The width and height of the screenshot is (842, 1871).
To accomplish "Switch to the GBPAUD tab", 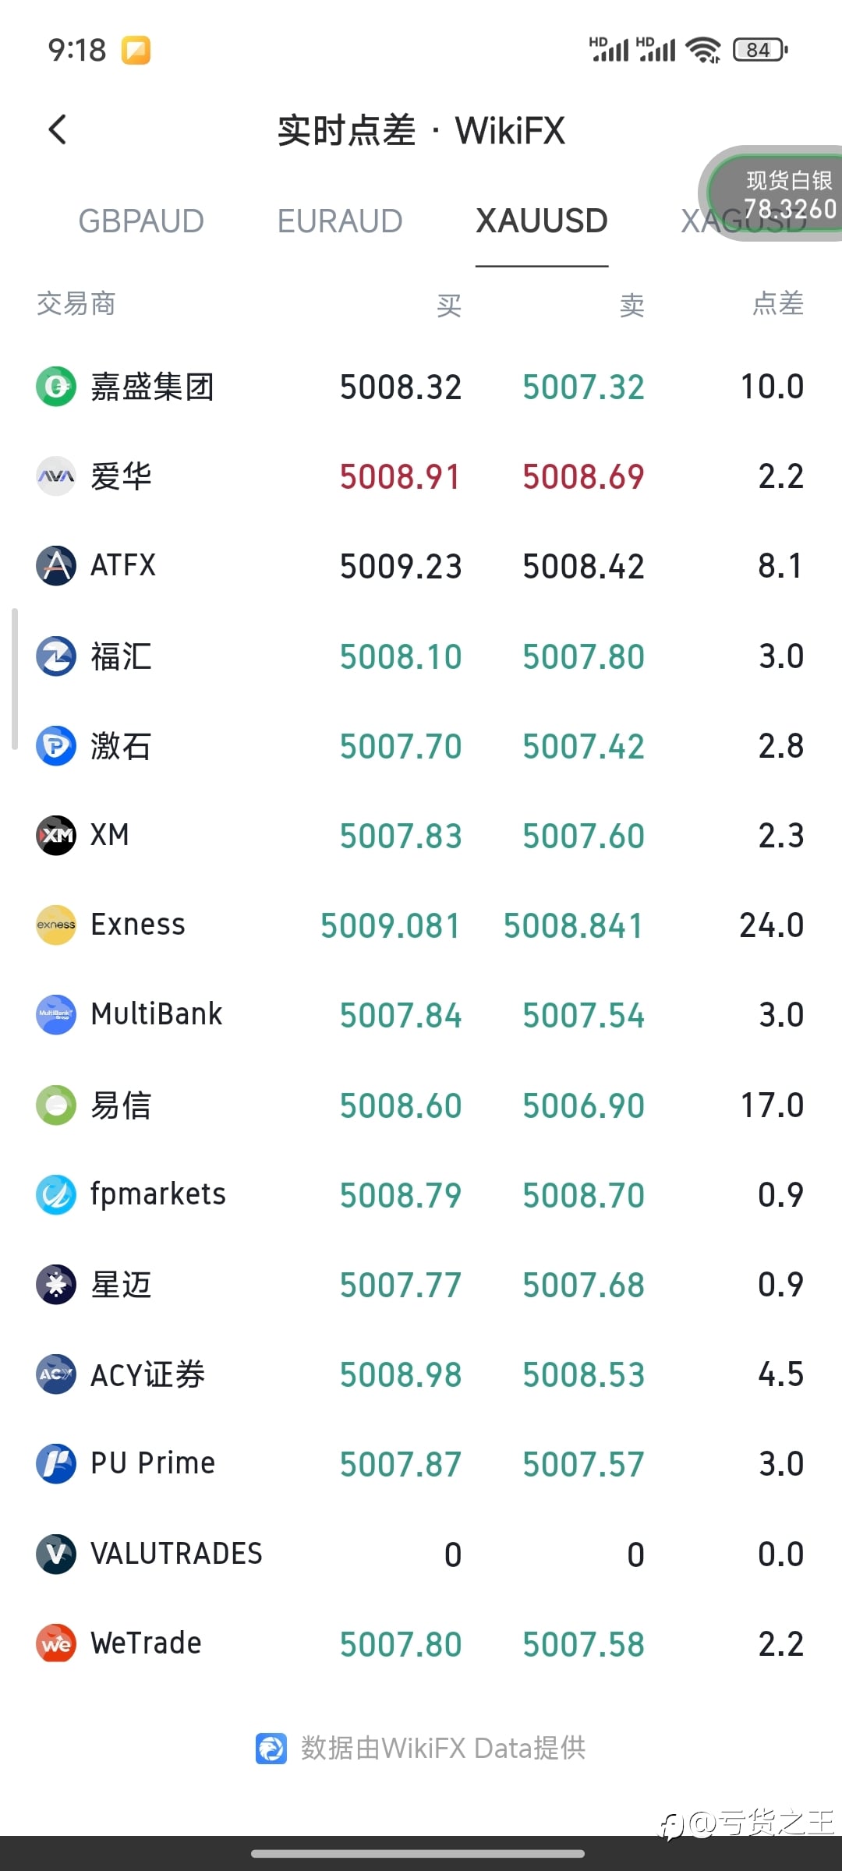I will click(x=141, y=221).
